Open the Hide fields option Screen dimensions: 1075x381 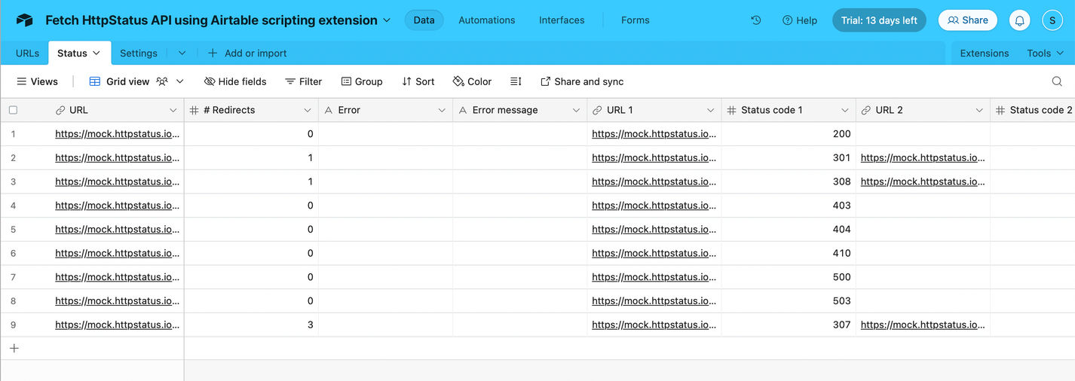point(235,81)
